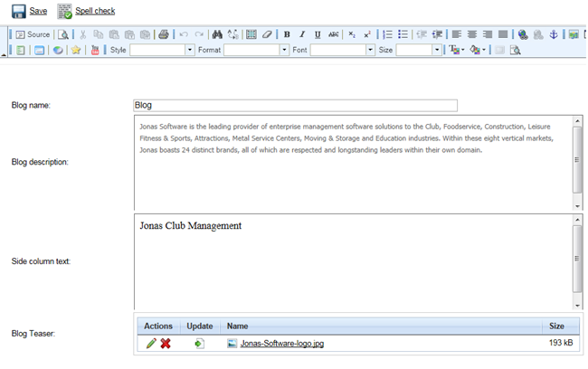Click the Preview page icon

[63, 34]
